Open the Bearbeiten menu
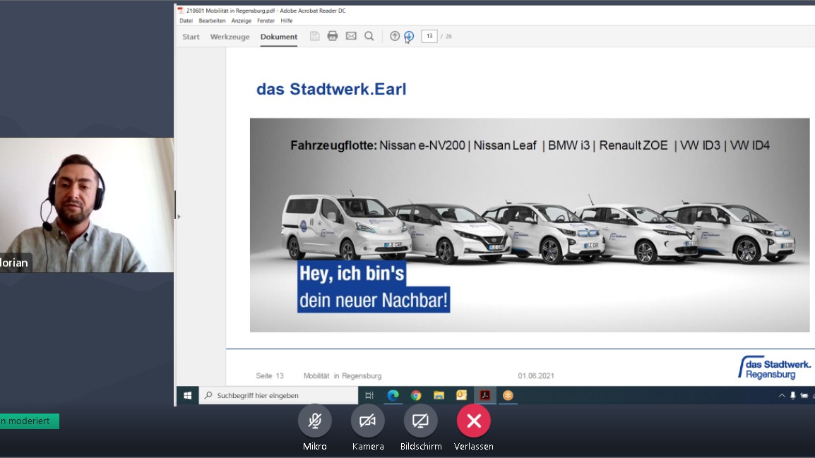This screenshot has height=458, width=815. click(x=212, y=20)
